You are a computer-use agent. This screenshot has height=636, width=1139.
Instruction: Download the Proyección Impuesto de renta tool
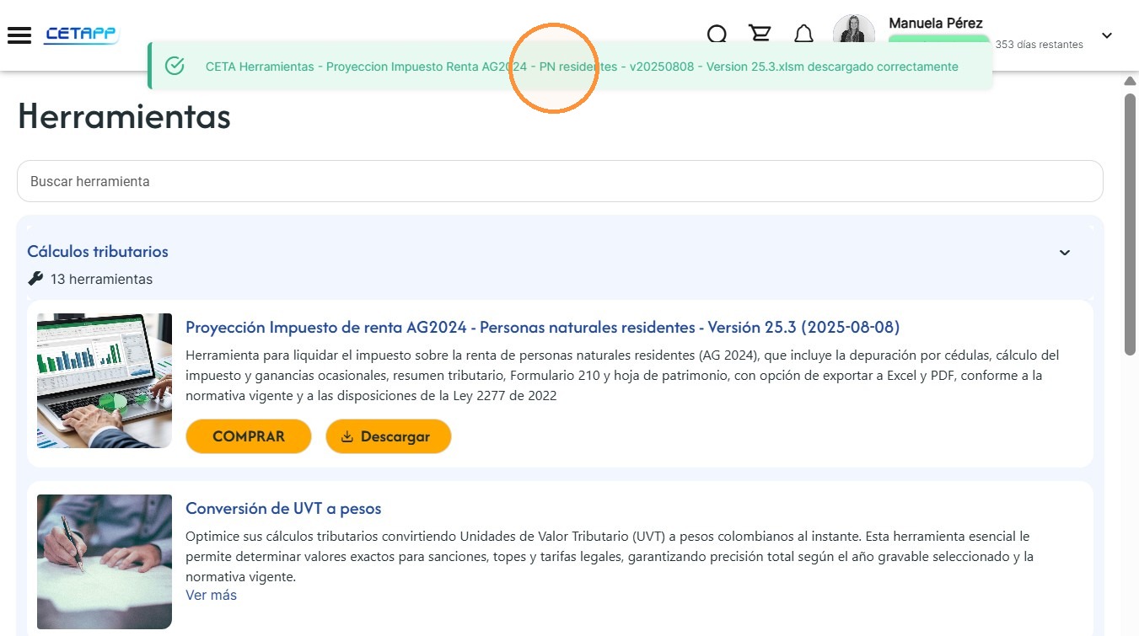388,436
